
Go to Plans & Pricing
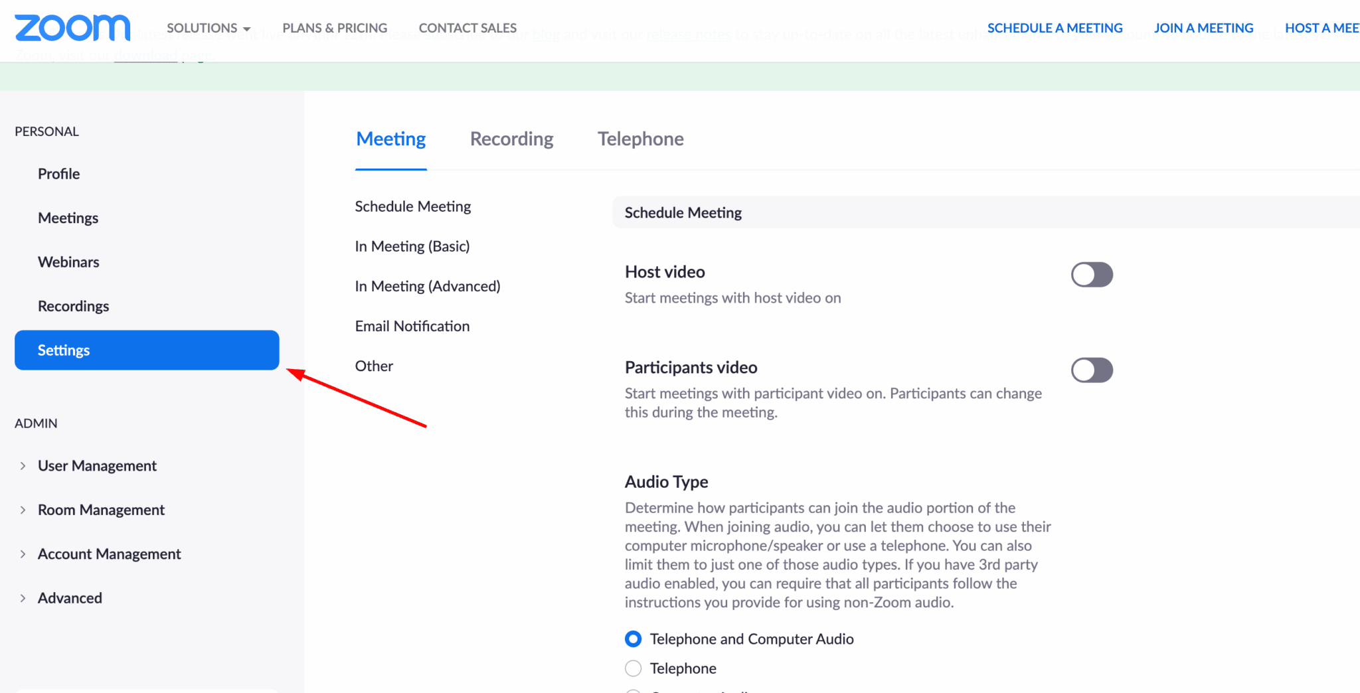(x=335, y=28)
